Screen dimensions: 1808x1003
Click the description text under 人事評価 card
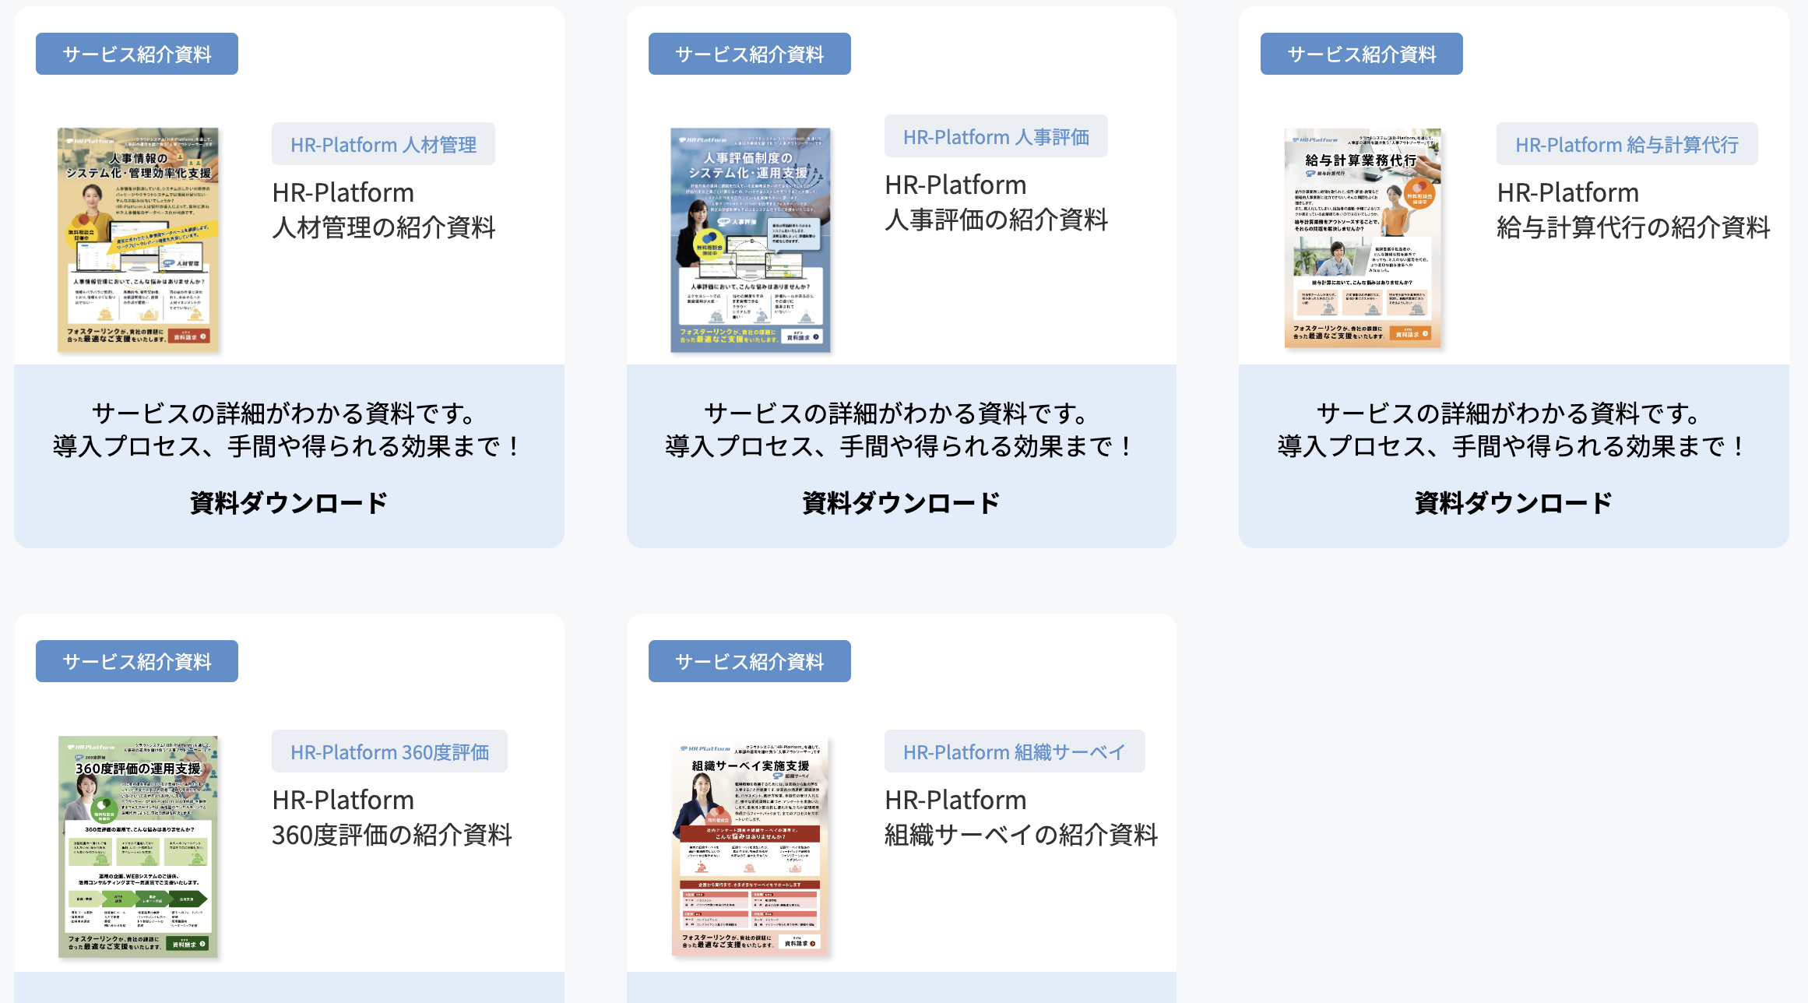(x=899, y=430)
